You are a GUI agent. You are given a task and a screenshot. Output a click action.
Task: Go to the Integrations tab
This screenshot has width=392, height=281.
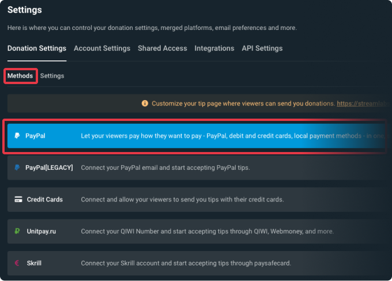click(214, 48)
